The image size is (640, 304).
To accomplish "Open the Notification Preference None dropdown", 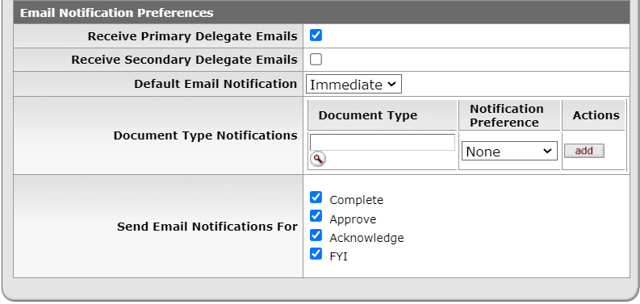I will [509, 151].
